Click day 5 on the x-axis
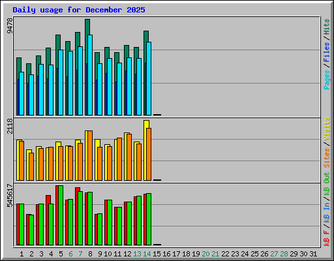334x261 pixels. coord(61,254)
